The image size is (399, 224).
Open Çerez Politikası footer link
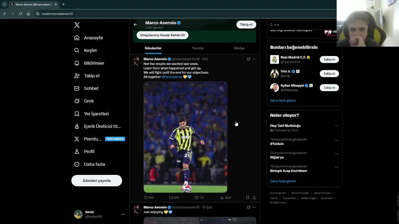tap(322, 193)
